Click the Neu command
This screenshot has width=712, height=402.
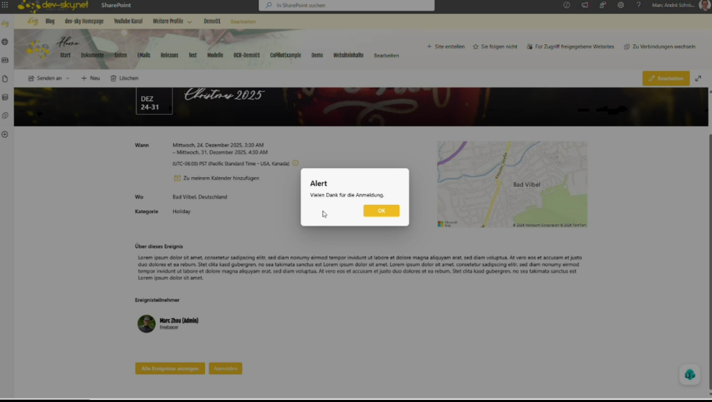pos(90,78)
